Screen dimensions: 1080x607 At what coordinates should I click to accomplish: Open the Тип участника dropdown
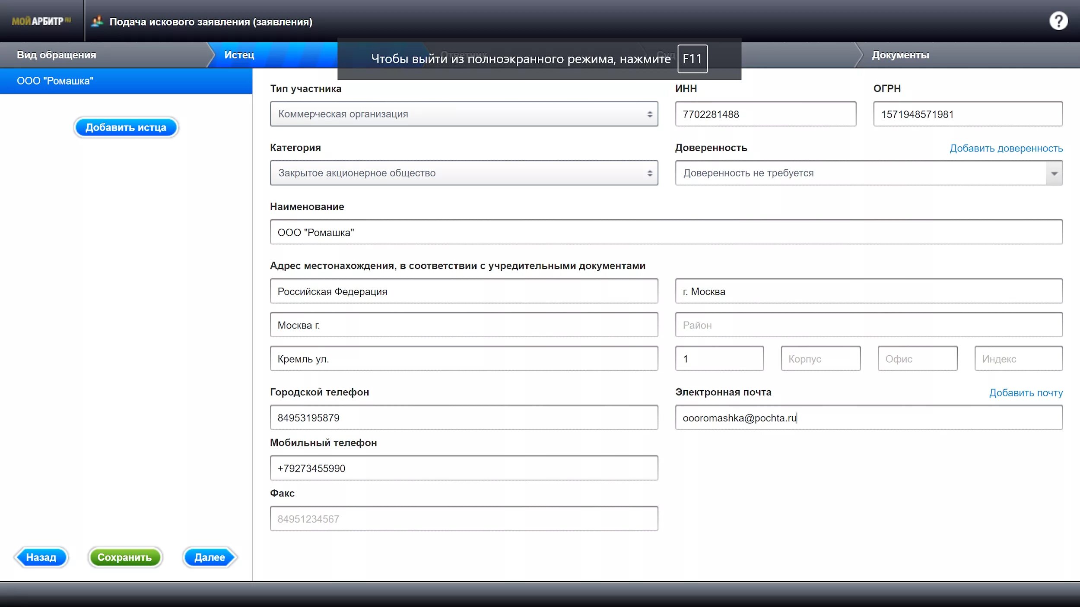coord(464,114)
